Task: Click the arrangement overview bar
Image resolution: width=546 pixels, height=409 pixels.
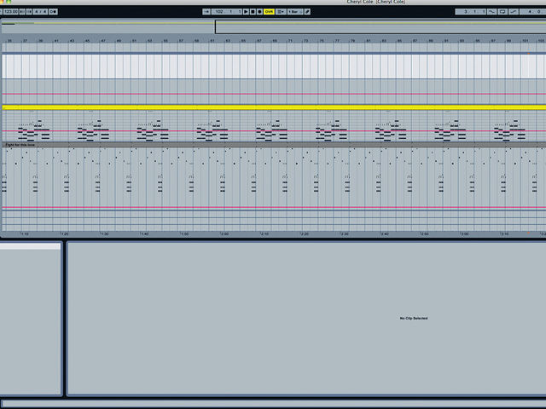Action: coord(274,27)
